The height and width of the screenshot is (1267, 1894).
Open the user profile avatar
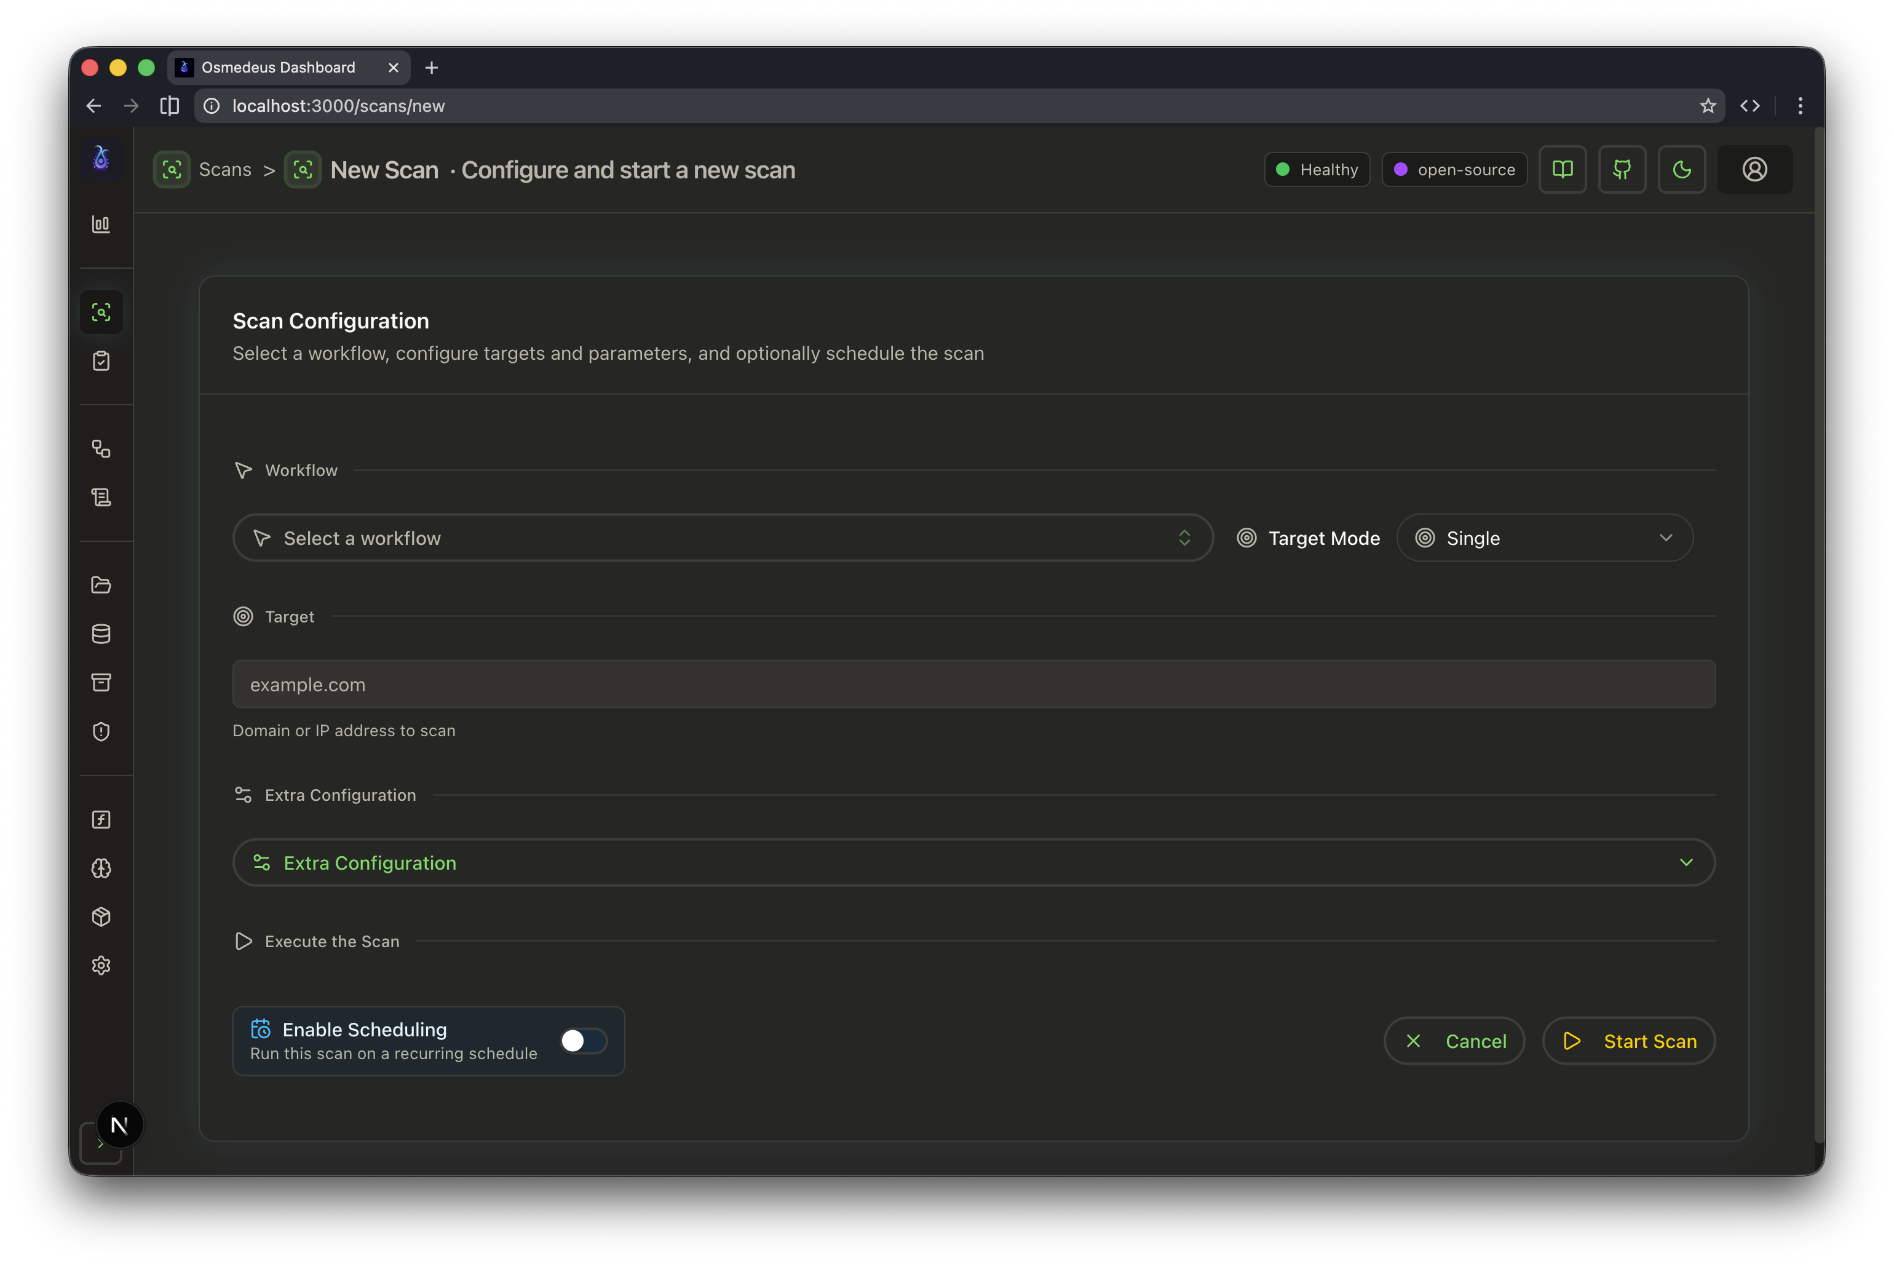1754,169
